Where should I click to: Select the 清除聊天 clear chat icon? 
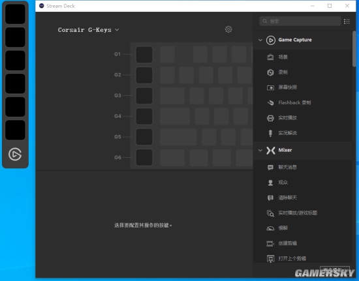[270, 198]
